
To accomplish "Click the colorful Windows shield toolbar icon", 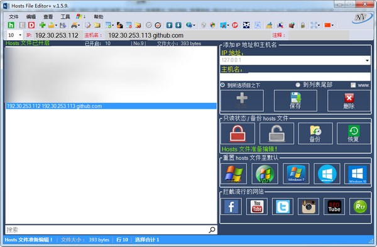I will (212, 25).
